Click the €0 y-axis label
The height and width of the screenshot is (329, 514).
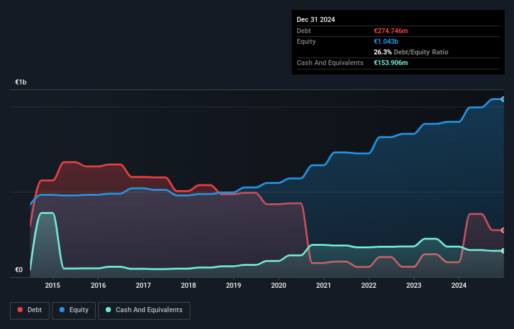click(x=19, y=270)
